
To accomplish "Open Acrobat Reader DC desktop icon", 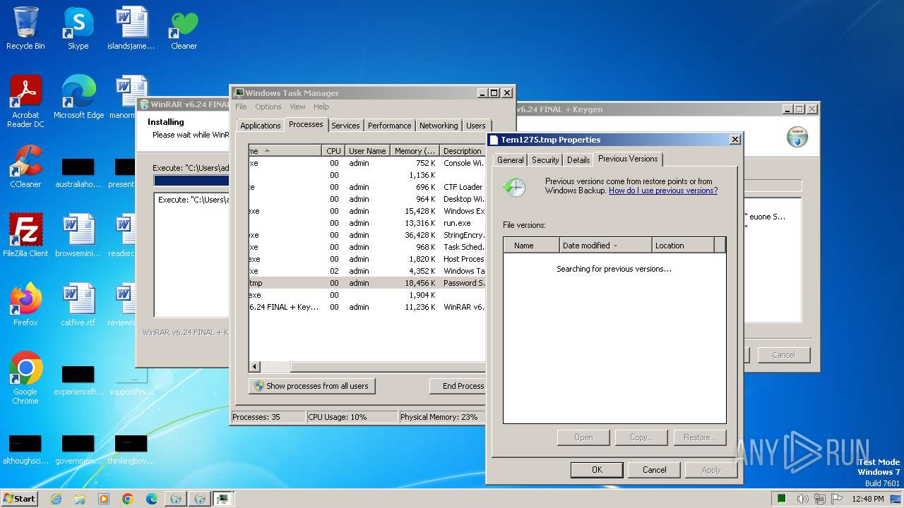I will tap(25, 102).
